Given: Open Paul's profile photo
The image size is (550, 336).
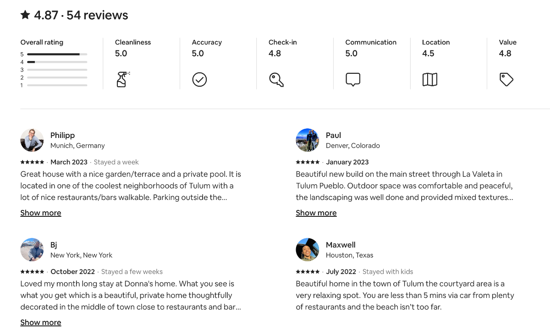Looking at the screenshot, I should coord(308,140).
